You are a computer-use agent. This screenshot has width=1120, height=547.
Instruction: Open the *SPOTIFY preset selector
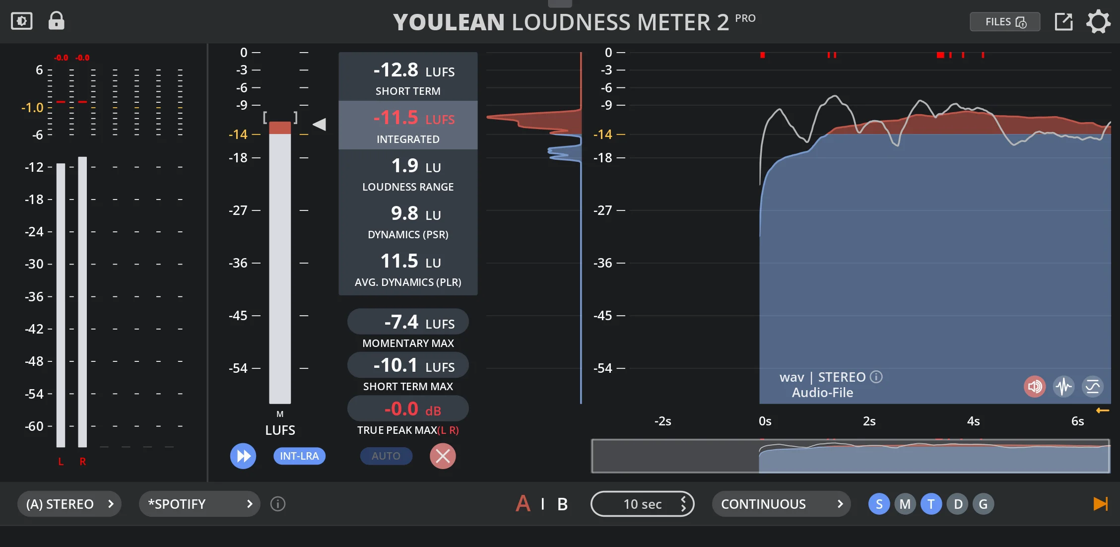pyautogui.click(x=199, y=504)
